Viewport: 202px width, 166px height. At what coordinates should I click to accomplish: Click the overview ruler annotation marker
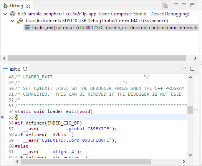196,110
